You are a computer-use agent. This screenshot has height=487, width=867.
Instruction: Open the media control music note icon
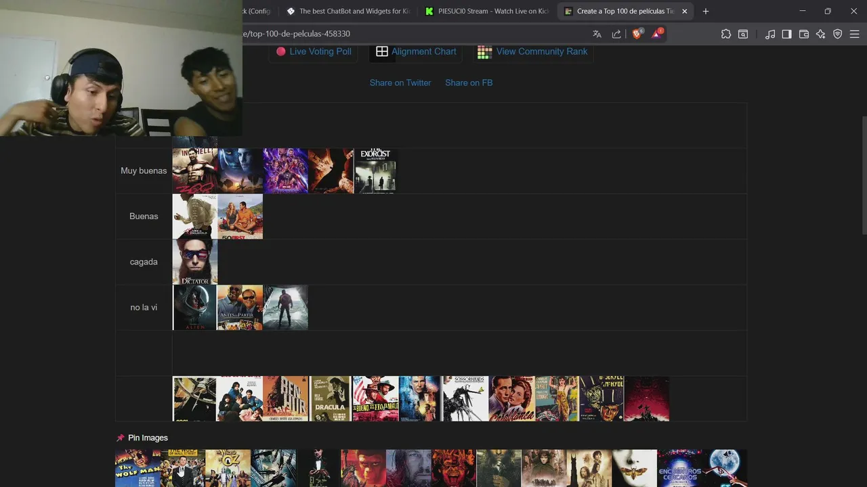770,34
